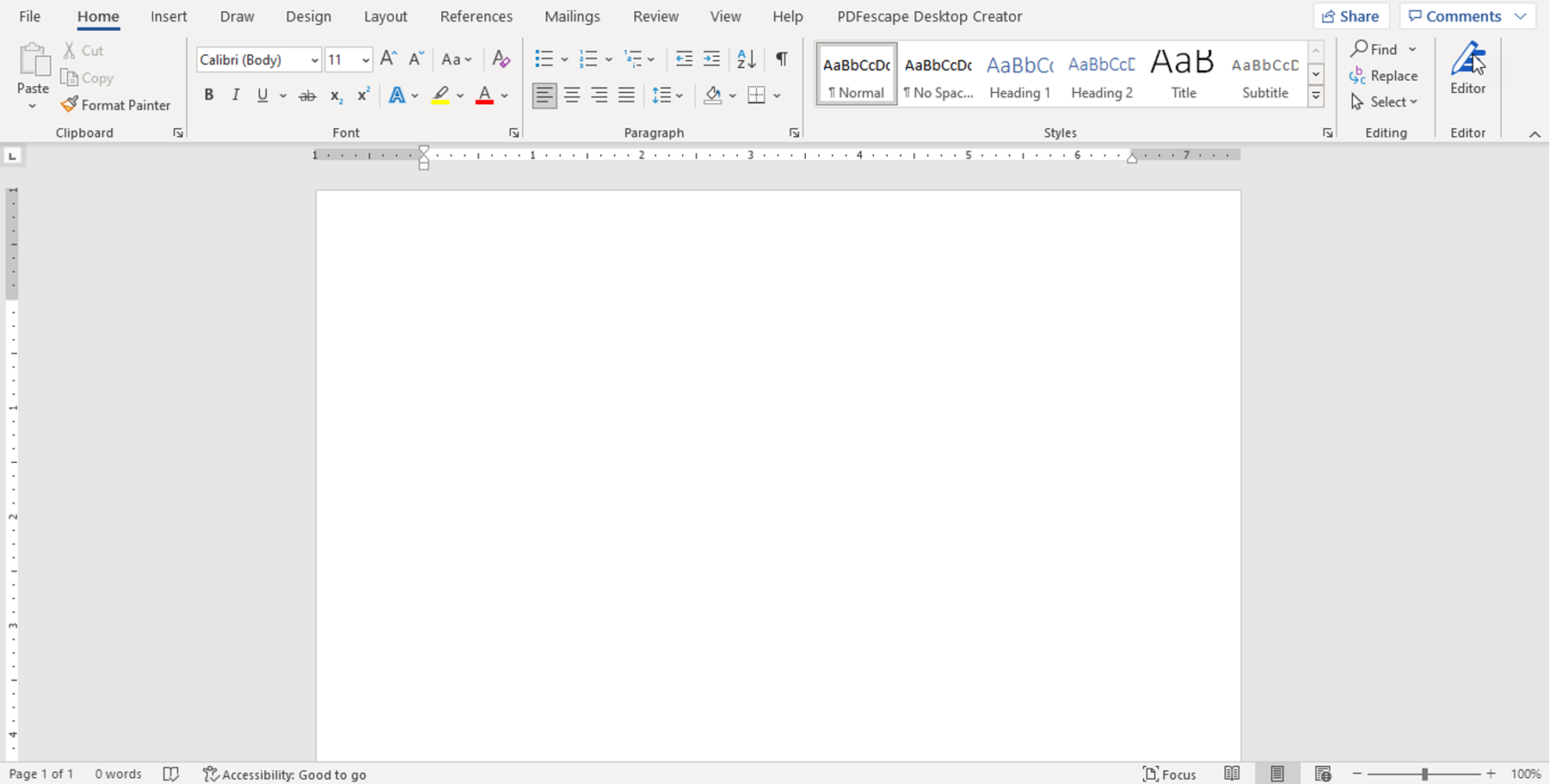Switch to the Layout tab
1550x784 pixels.
pyautogui.click(x=385, y=16)
